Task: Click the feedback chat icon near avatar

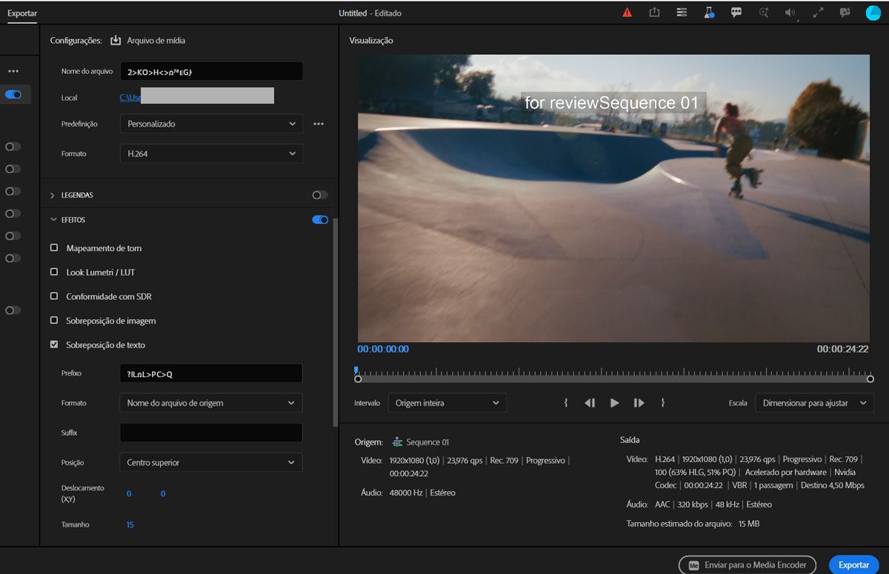Action: pos(845,13)
